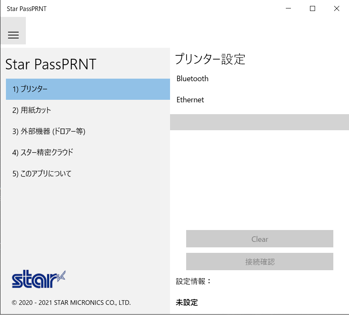Open the 2) 用紙カット section

click(88, 110)
